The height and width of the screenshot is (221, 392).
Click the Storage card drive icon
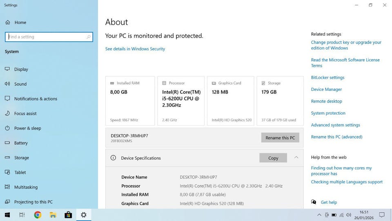[x=263, y=83]
